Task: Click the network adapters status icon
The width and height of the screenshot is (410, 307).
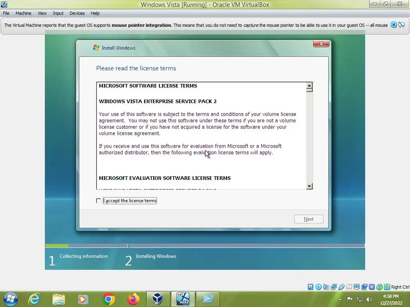Action: (334, 287)
